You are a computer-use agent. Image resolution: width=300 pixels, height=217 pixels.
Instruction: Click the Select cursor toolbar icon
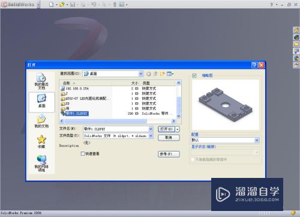coord(104,4)
